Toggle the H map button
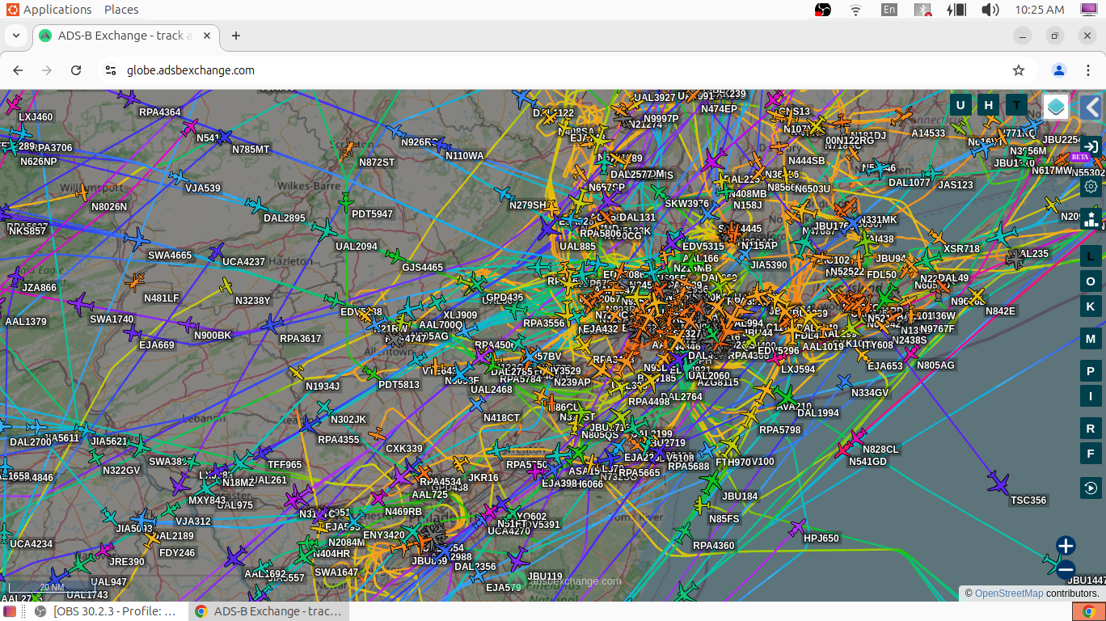The height and width of the screenshot is (621, 1106). click(988, 104)
